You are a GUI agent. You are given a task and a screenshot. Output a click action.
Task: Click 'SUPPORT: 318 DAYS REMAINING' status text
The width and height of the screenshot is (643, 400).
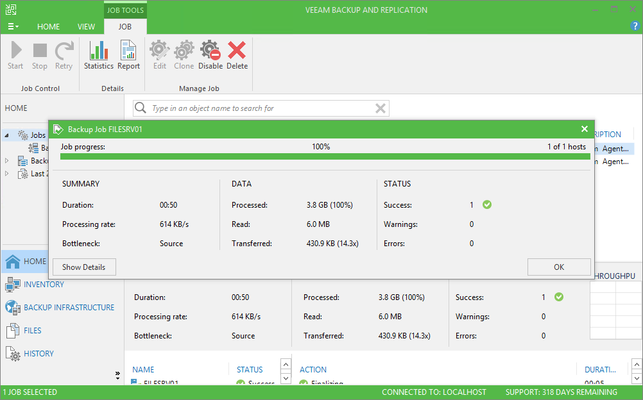pos(562,392)
